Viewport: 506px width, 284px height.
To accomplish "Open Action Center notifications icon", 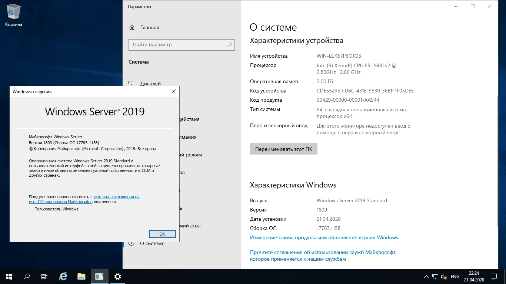I will pyautogui.click(x=494, y=277).
